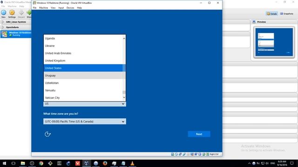Select Uruguay in the country list
The height and width of the screenshot is (167, 298).
pyautogui.click(x=83, y=75)
